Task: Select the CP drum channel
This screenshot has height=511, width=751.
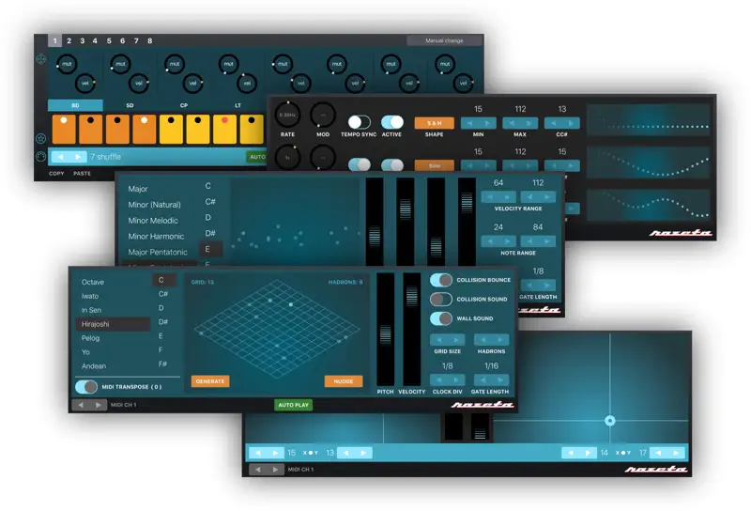Action: click(x=184, y=105)
